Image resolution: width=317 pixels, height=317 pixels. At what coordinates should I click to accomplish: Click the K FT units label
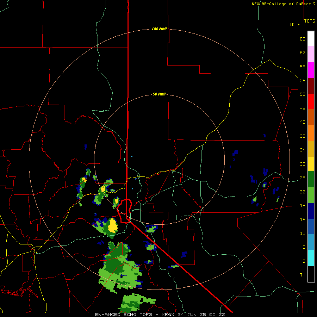click(x=298, y=25)
